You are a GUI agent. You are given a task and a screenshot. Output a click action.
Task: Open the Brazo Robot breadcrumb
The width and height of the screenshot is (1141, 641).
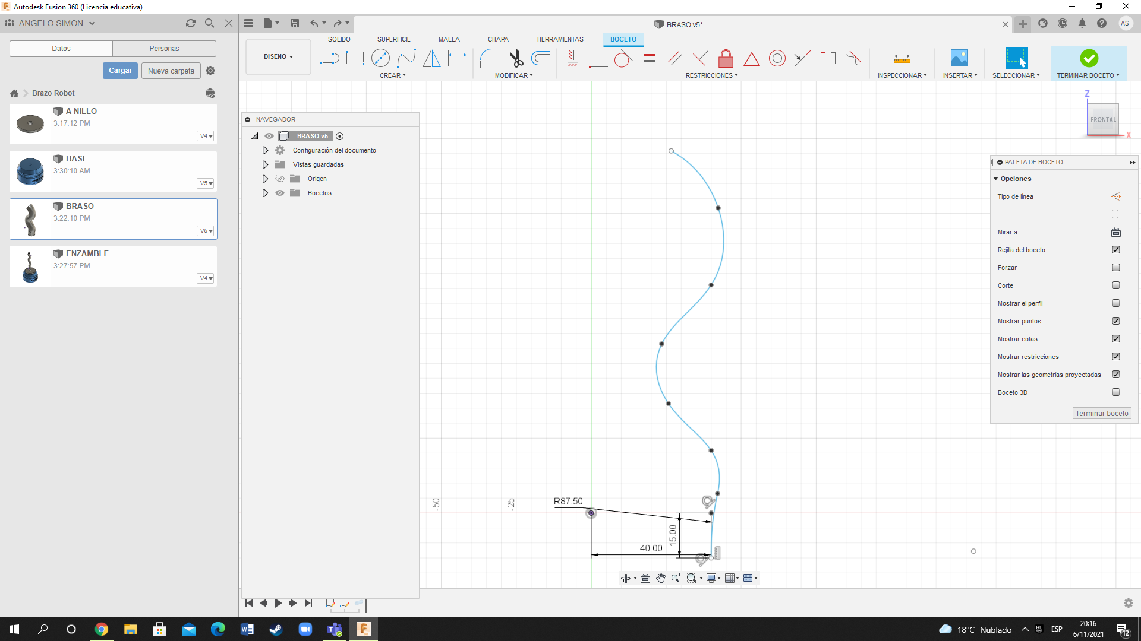[x=53, y=93]
